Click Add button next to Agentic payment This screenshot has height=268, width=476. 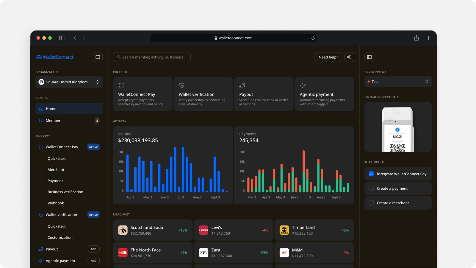(x=94, y=261)
